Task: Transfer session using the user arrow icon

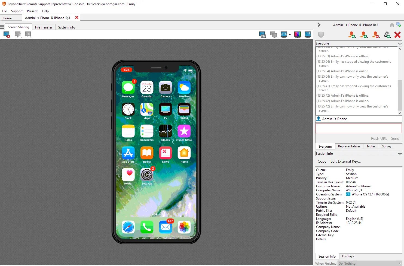Action: [352, 35]
